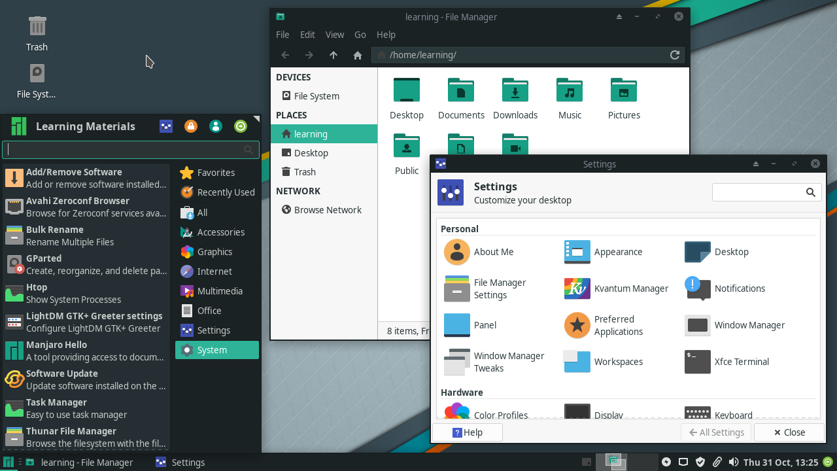This screenshot has height=471, width=837.
Task: Launch Htop from app menu
Action: click(x=86, y=293)
